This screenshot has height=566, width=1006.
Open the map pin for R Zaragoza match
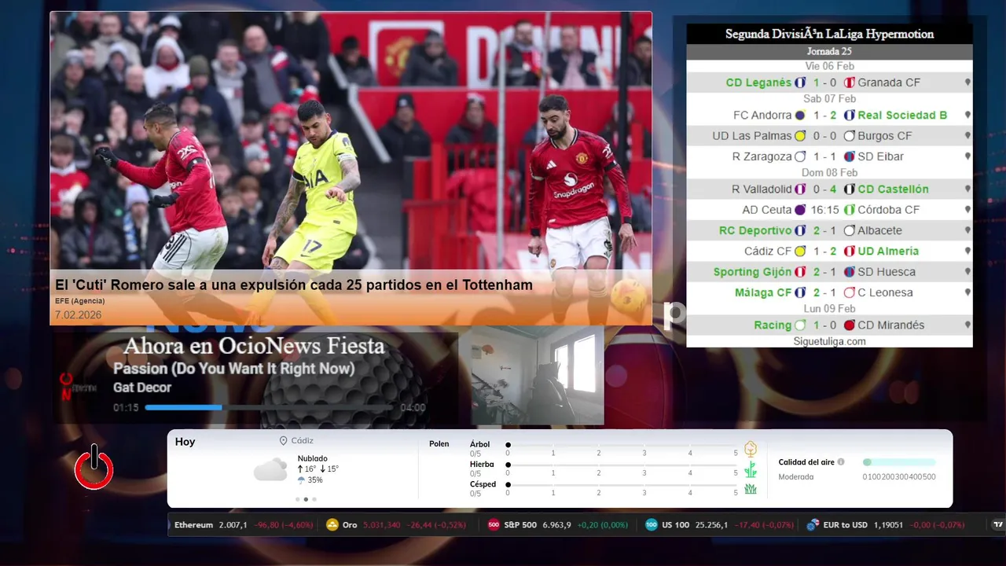click(967, 156)
